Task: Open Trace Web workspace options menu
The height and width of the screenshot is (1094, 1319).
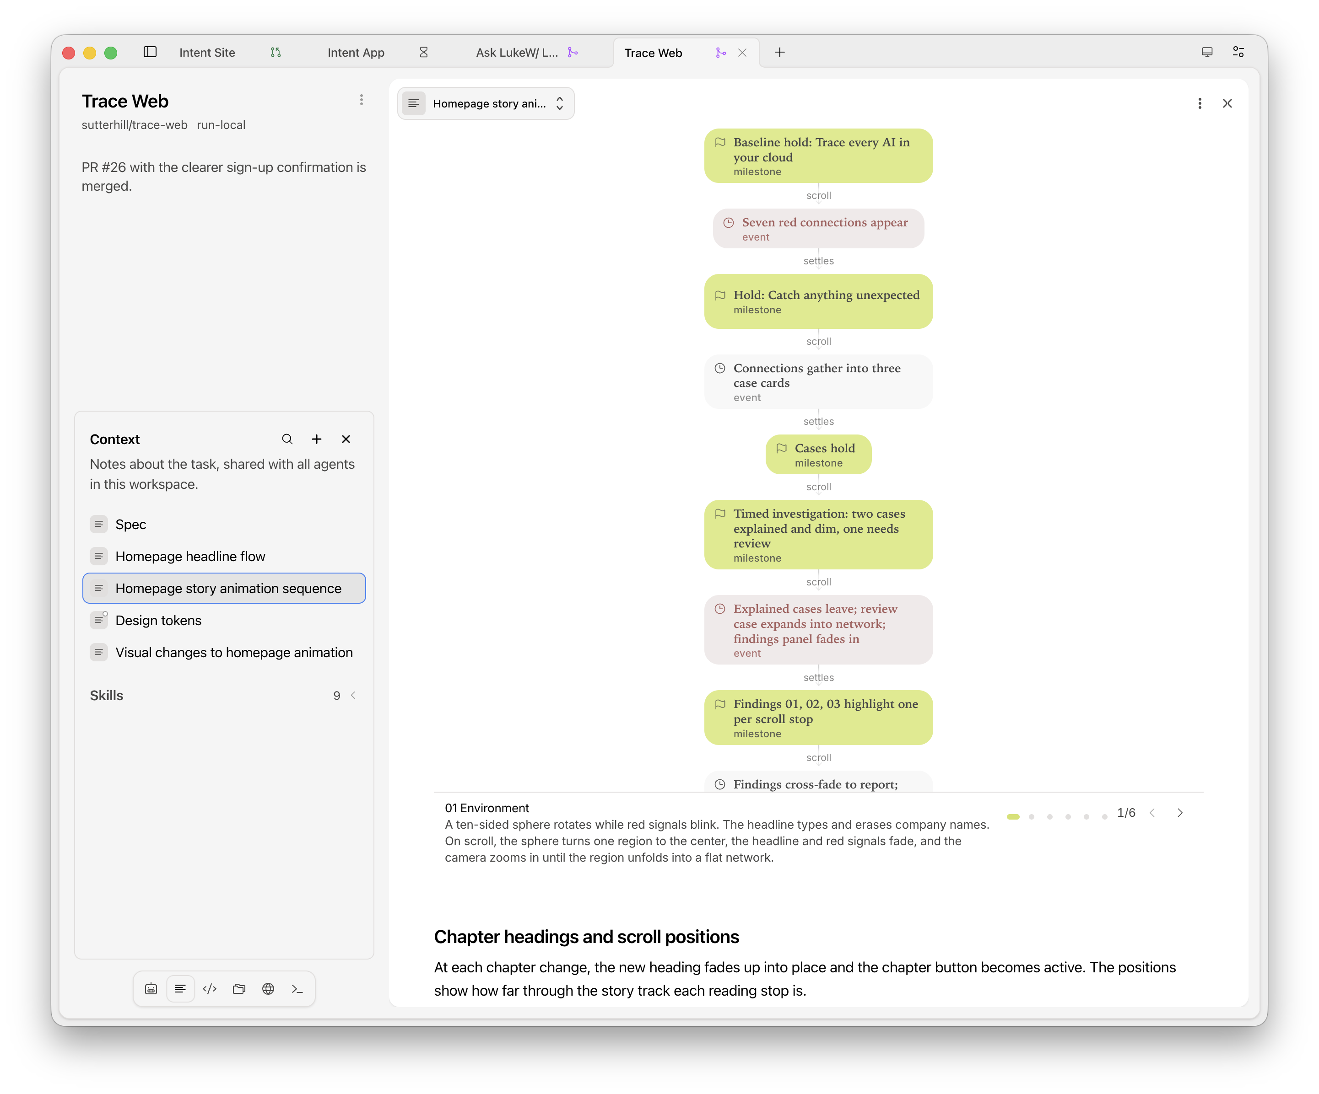Action: coord(361,101)
